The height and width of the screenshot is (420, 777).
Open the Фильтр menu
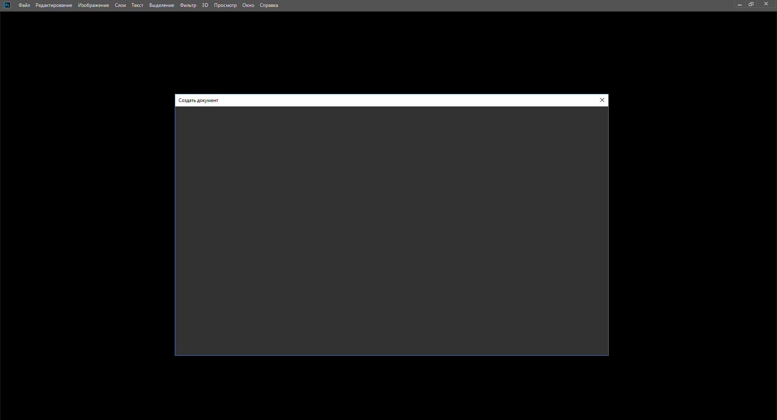[188, 5]
